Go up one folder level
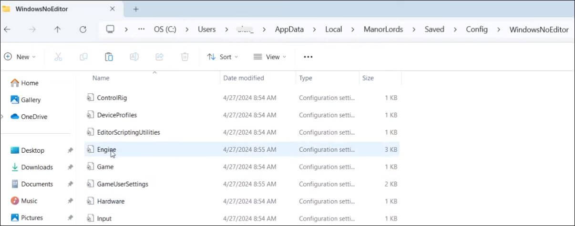Viewport: 575px width, 226px height. pos(58,29)
